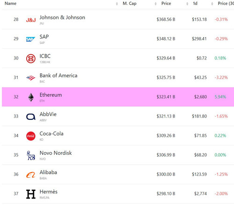The height and width of the screenshot is (205, 234).
Task: Open the ICBC red circular logo
Action: 31,59
